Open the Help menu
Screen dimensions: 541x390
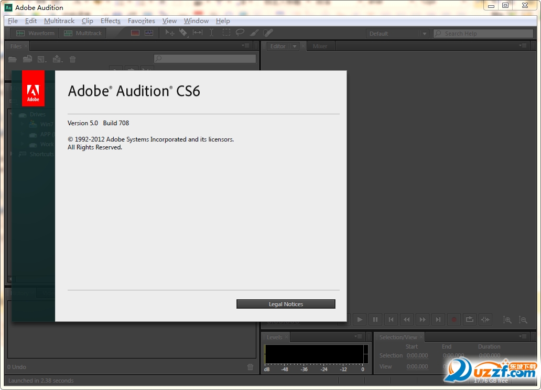223,21
